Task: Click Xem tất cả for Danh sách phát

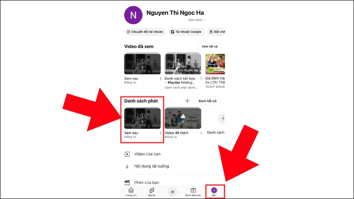Action: pos(207,101)
